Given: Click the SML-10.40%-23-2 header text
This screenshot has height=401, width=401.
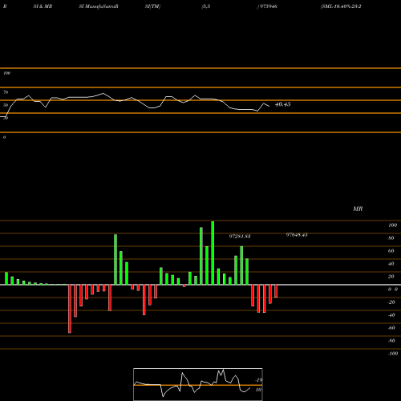Looking at the screenshot, I should coord(341,6).
